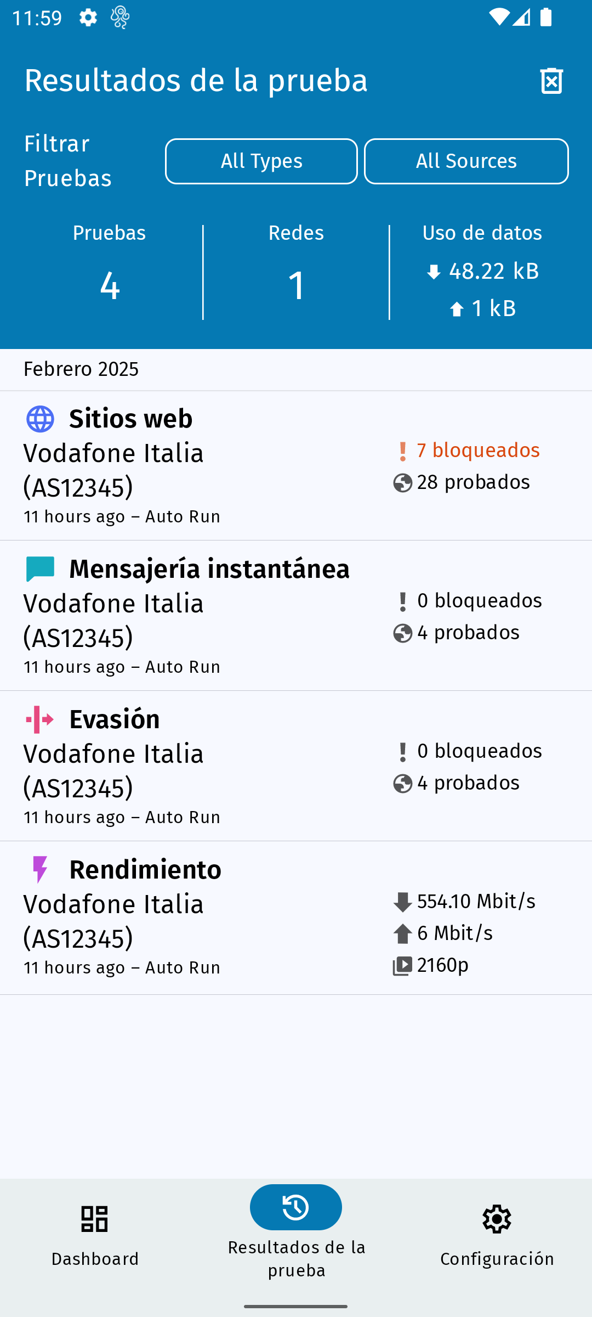Tap the settings gear in status bar
This screenshot has height=1317, width=592.
point(88,18)
